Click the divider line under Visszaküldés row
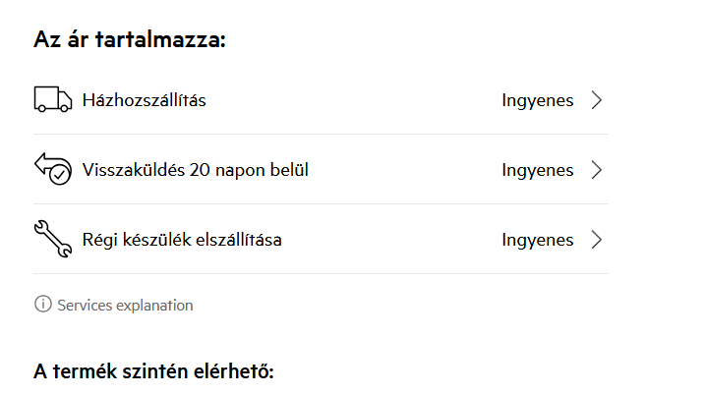 tap(321, 203)
